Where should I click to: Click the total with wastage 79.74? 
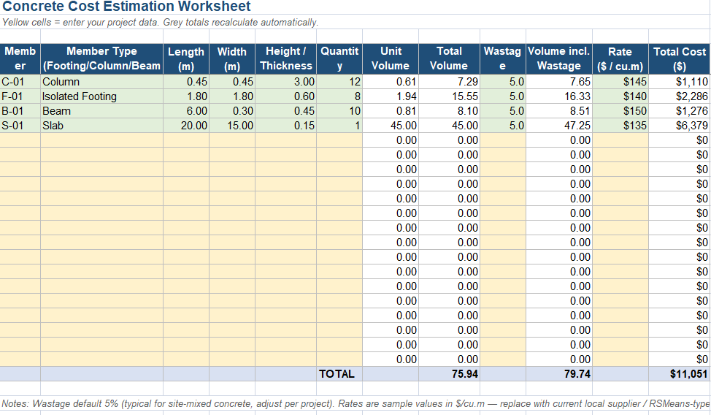559,373
